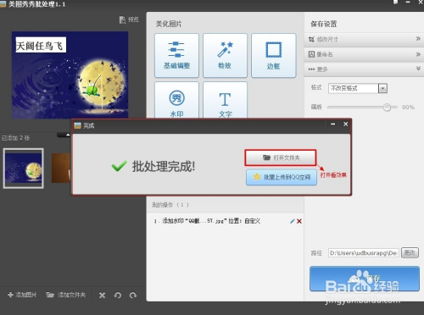This screenshot has height=315, width=424.
Task: Collapse the 更多 section
Action: 364,69
